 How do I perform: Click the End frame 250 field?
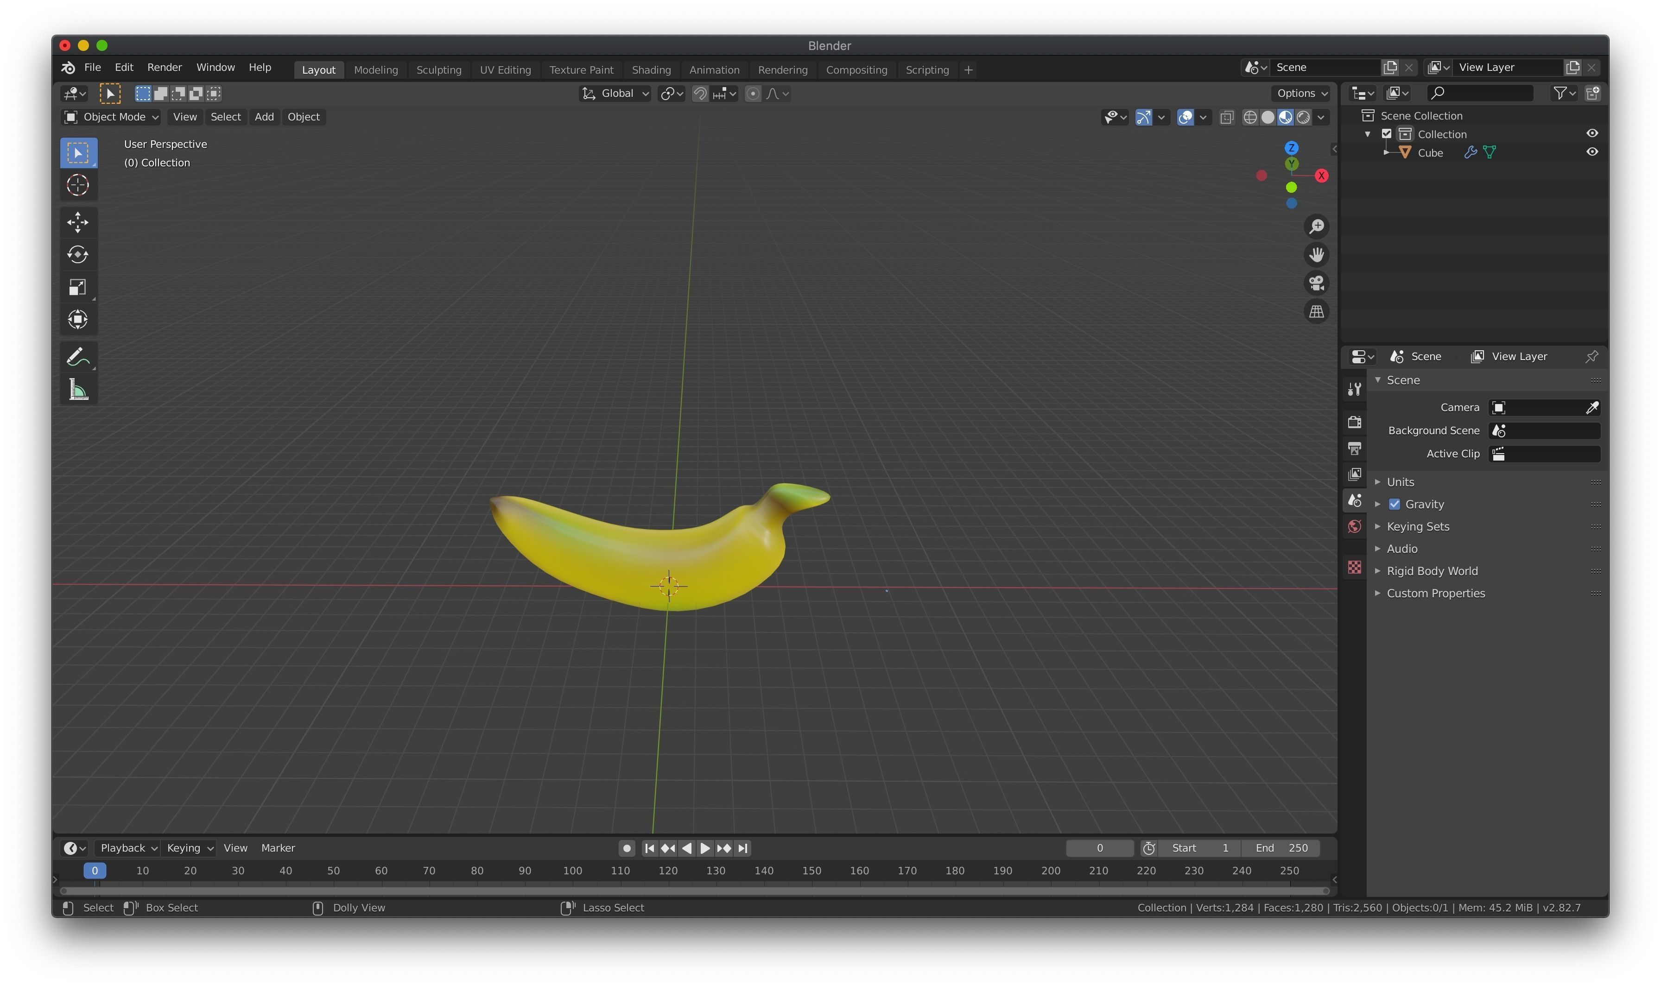(1281, 848)
